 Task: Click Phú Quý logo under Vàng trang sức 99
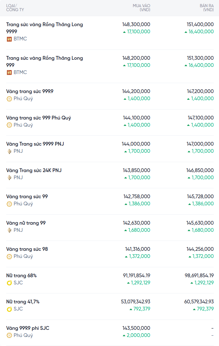pyautogui.click(x=9, y=204)
